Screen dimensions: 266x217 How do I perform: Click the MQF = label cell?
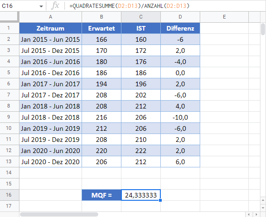[101, 195]
